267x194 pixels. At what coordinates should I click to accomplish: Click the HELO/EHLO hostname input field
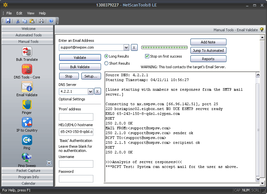(76, 132)
